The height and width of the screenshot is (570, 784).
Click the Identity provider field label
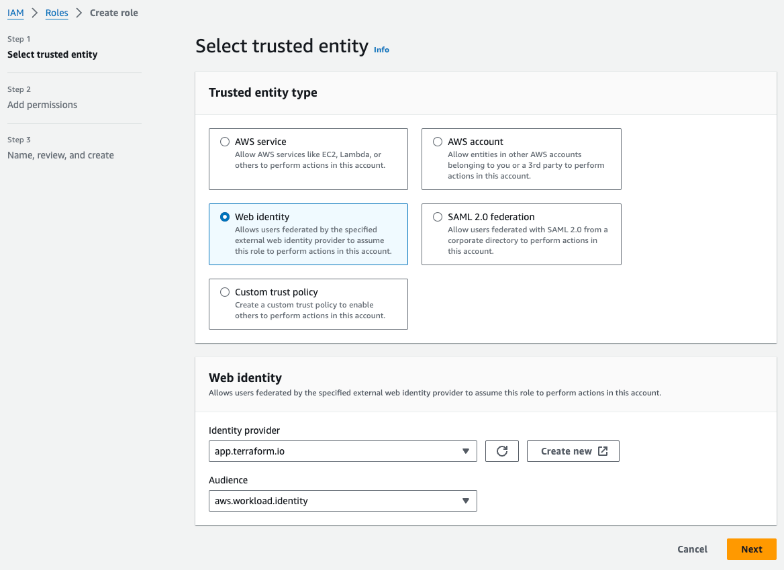point(244,430)
